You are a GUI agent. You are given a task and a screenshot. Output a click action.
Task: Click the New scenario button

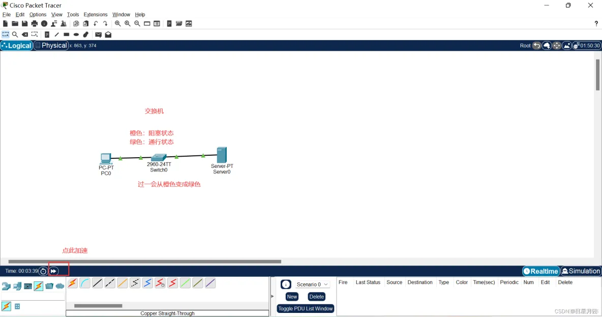(x=292, y=297)
